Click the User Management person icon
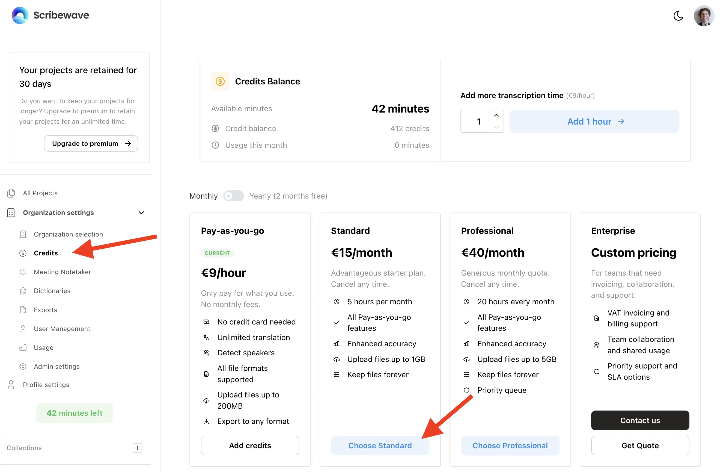Viewport: 726px width, 472px height. click(x=23, y=329)
